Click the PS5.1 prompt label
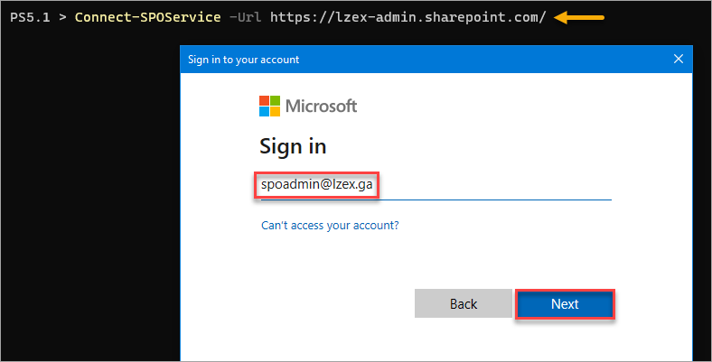This screenshot has width=712, height=362. 30,18
